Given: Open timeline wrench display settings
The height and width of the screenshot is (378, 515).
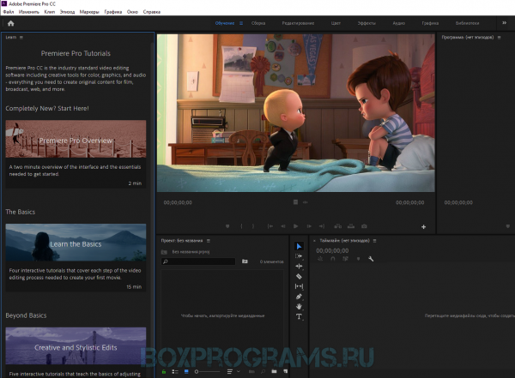Looking at the screenshot, I should 371,259.
